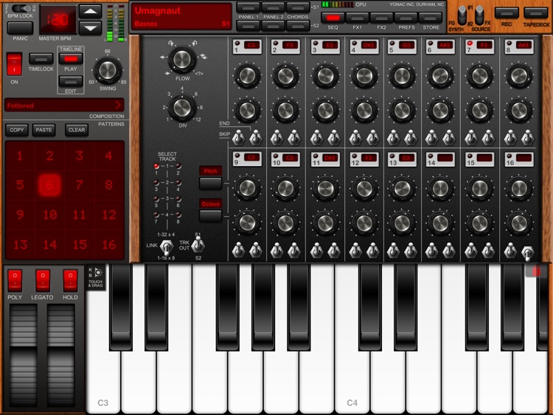Click step 16 lower knob
553x415 pixels.
pyautogui.click(x=519, y=223)
